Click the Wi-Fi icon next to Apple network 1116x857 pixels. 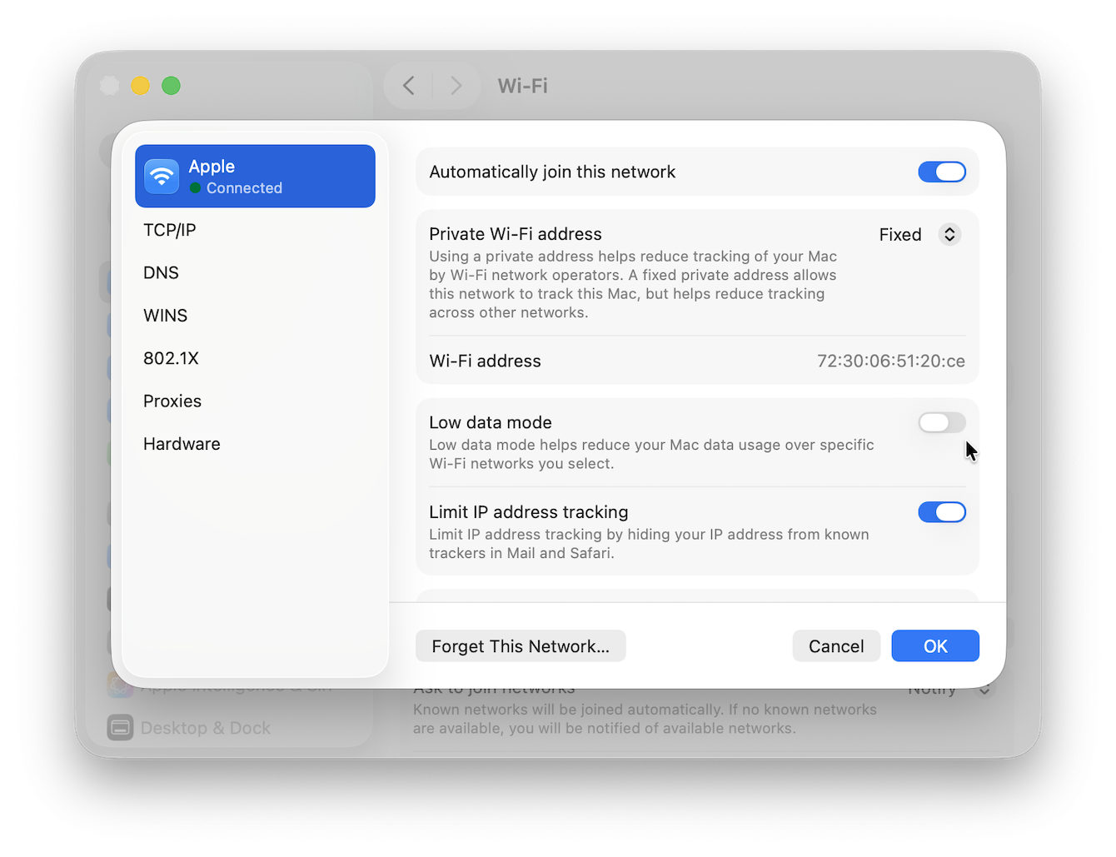[x=161, y=176]
